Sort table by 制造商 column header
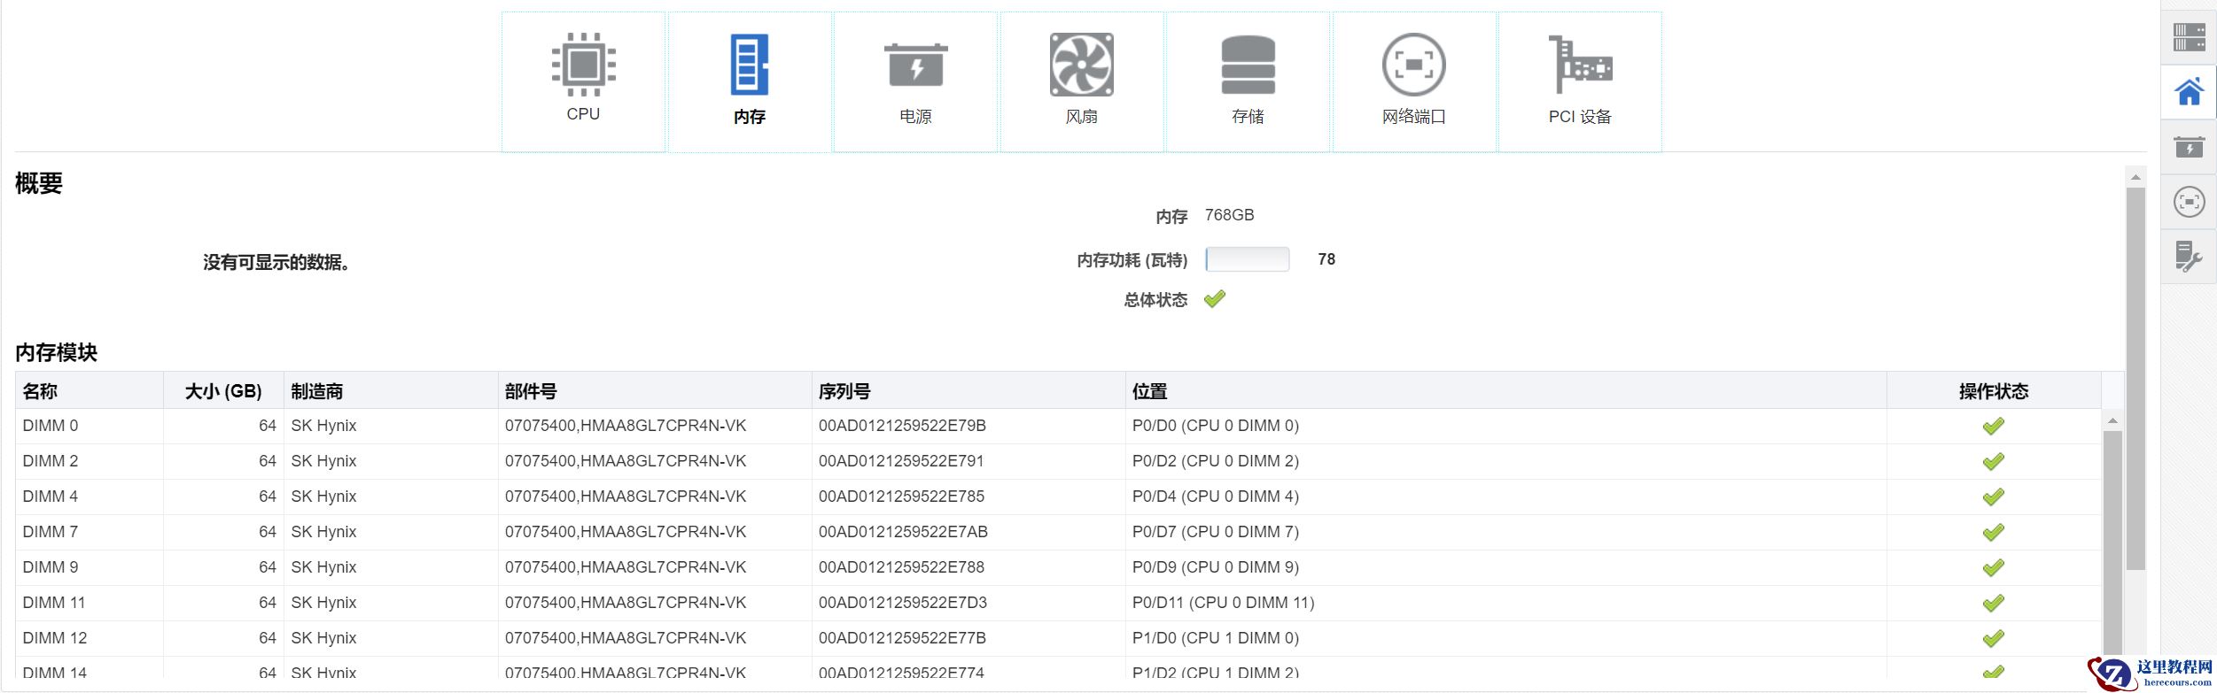The height and width of the screenshot is (693, 2217). (391, 390)
